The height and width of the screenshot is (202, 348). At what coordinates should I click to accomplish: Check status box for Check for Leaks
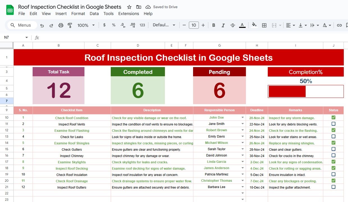tap(333, 136)
